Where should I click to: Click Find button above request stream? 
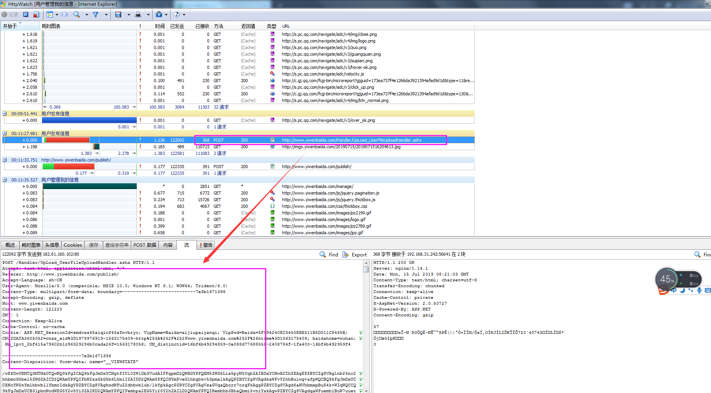(x=329, y=255)
